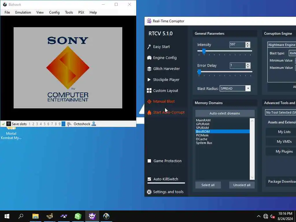Screen dimensions: 296x222
Task: Open the green cube taskbar app
Action: (x=78, y=216)
